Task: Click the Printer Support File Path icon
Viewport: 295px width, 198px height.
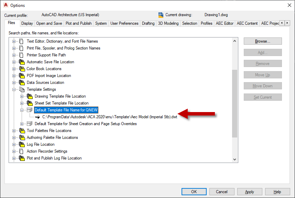Action: [x=21, y=55]
